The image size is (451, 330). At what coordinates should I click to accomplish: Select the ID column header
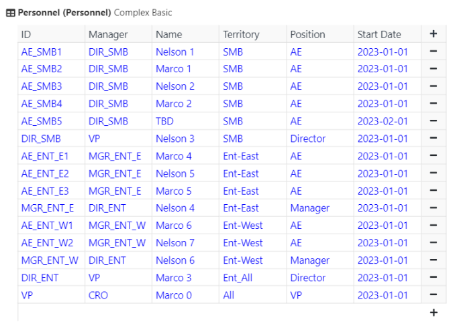52,34
